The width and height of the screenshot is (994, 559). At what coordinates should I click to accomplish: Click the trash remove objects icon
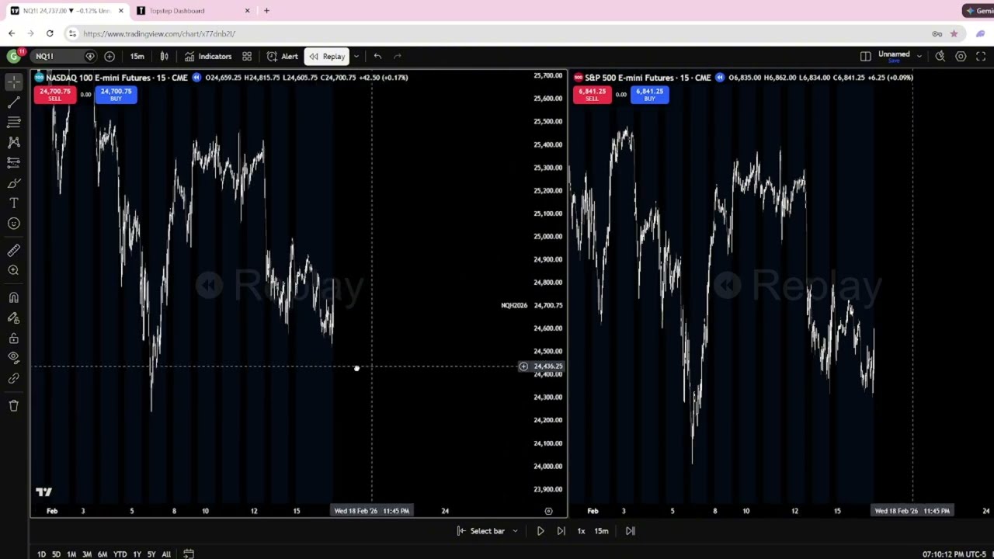(x=13, y=405)
